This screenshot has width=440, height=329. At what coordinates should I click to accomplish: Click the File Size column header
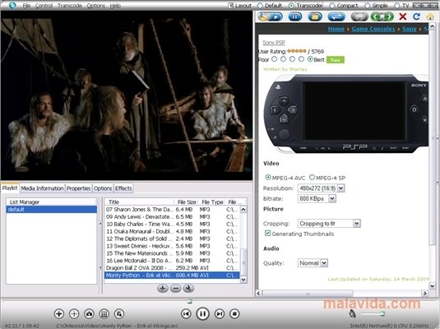tap(187, 202)
